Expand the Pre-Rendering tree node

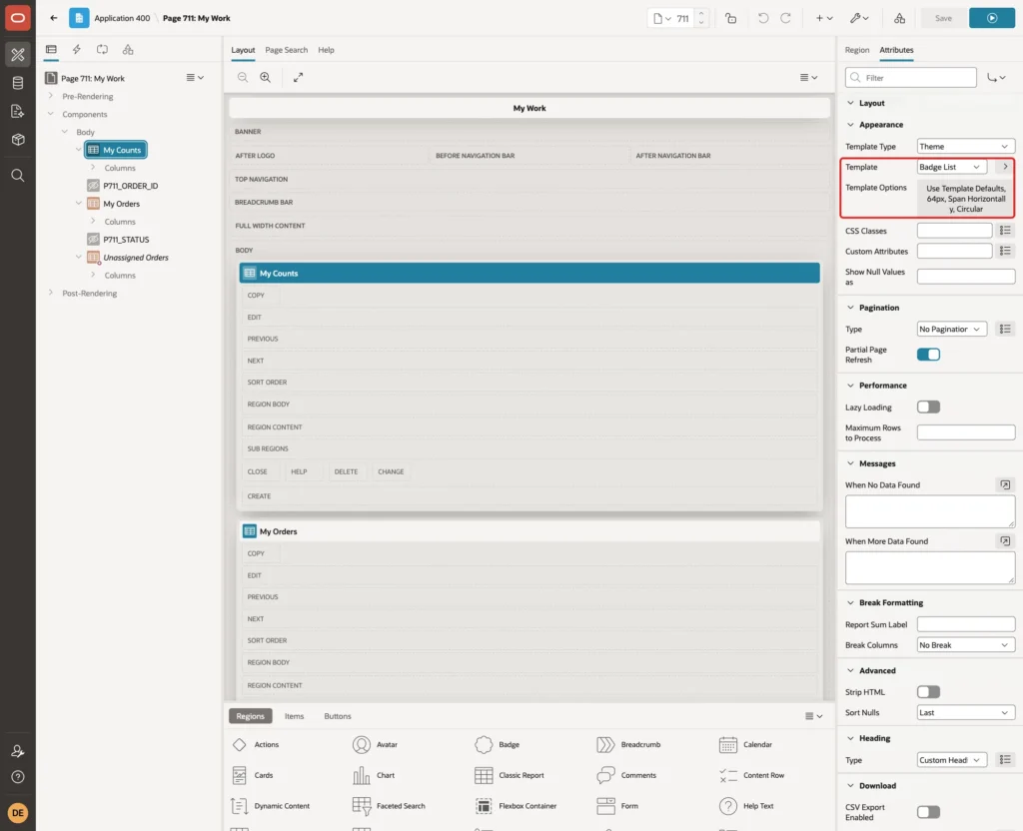point(51,96)
